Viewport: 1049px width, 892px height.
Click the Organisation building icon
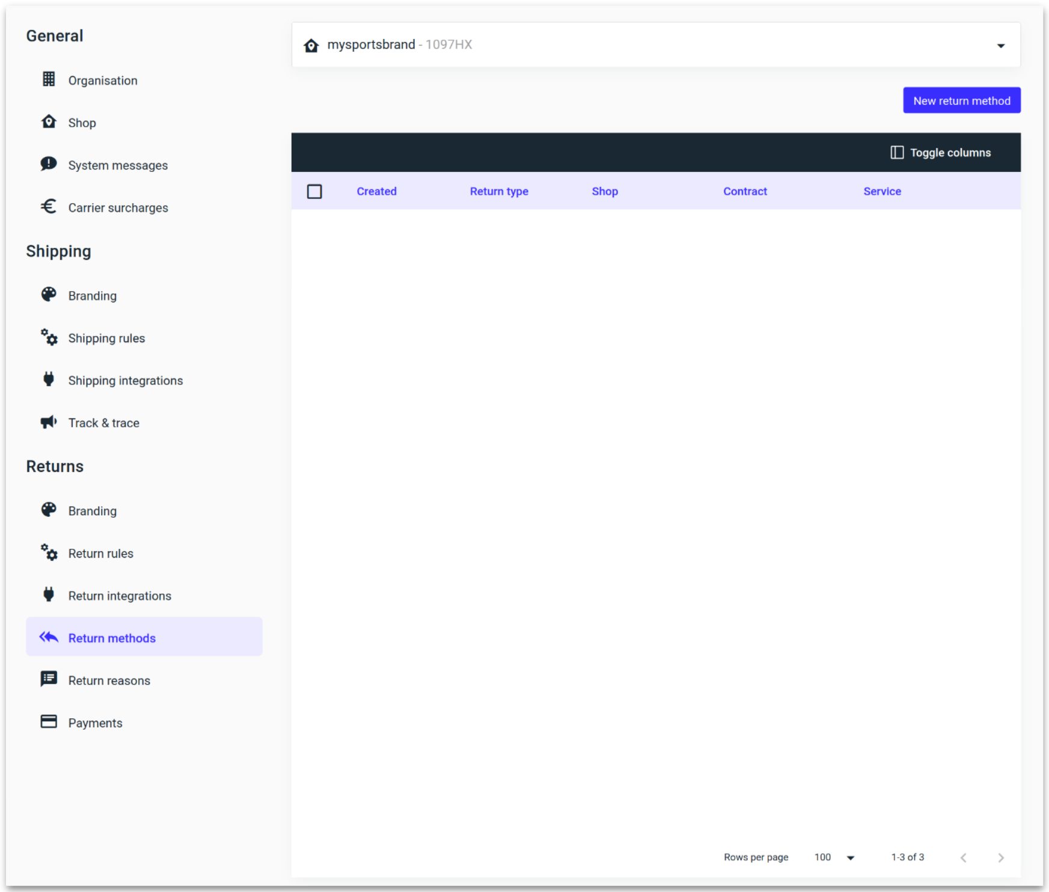[48, 79]
